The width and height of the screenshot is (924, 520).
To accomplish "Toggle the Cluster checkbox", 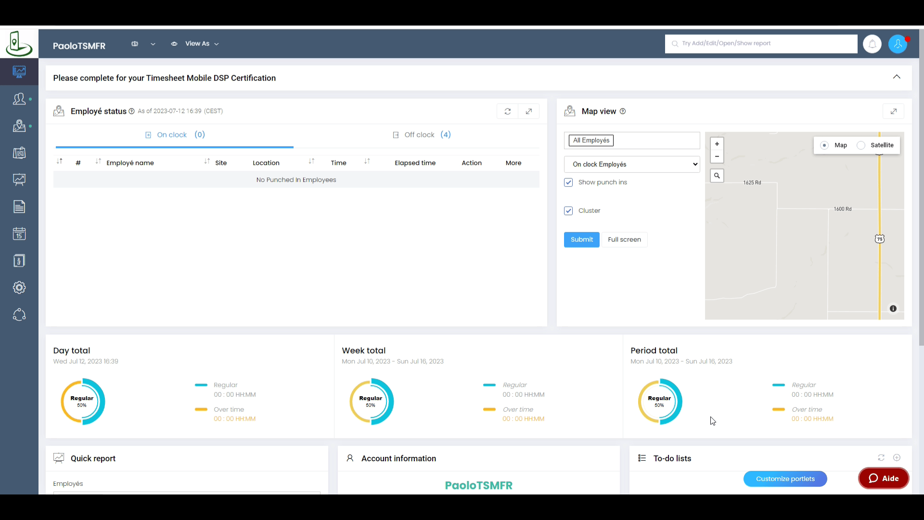I will tap(568, 211).
